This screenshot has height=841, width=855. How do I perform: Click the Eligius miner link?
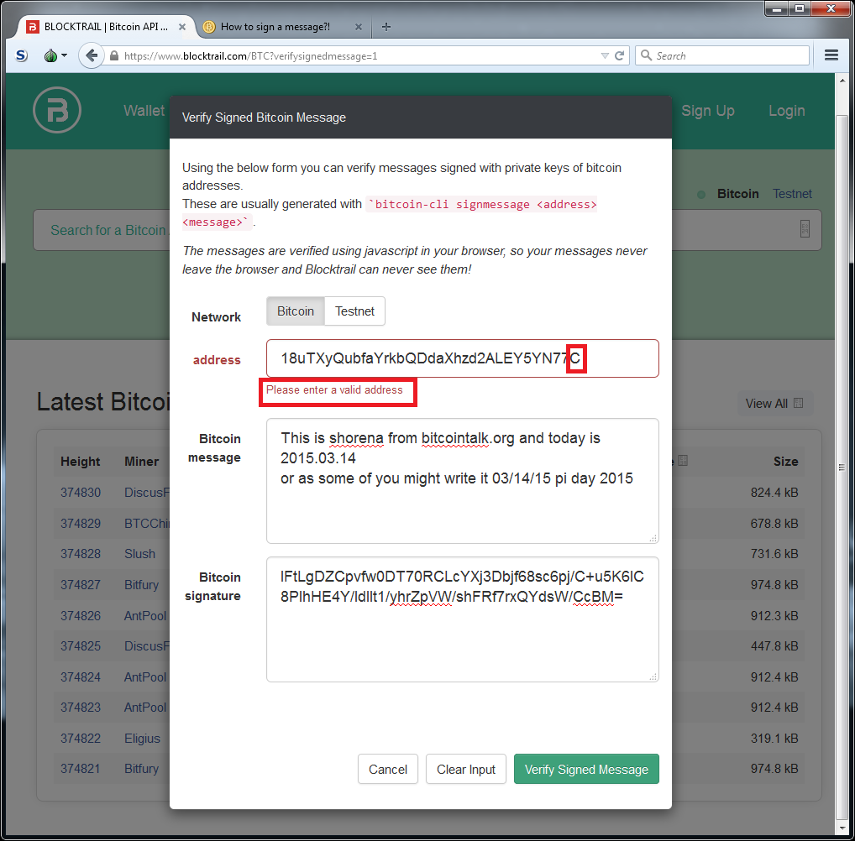142,738
